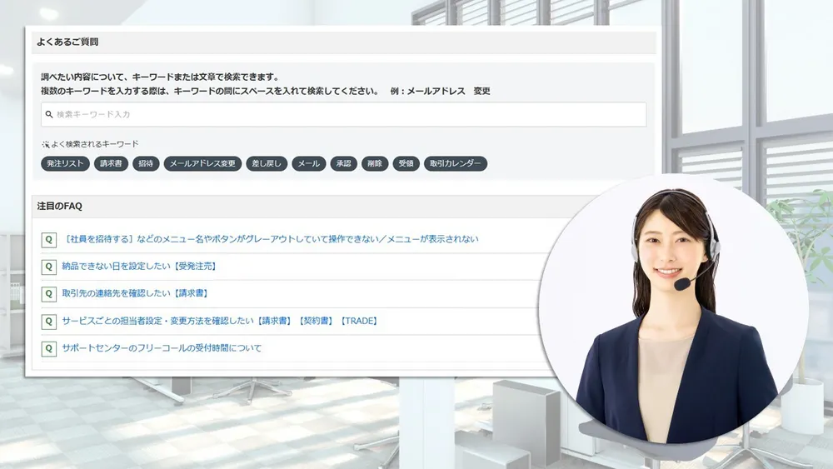Click the sparkle icon beside よく検索されるキーワード
Image resolution: width=833 pixels, height=469 pixels.
pyautogui.click(x=46, y=144)
